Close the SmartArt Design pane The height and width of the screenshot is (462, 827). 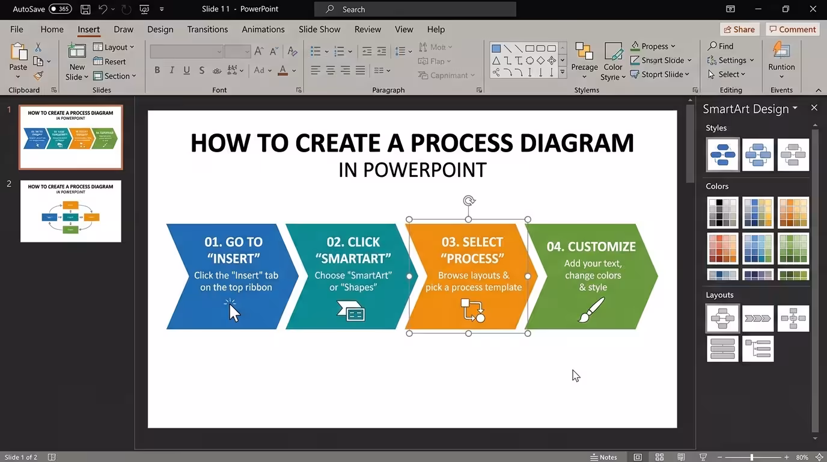[814, 108]
